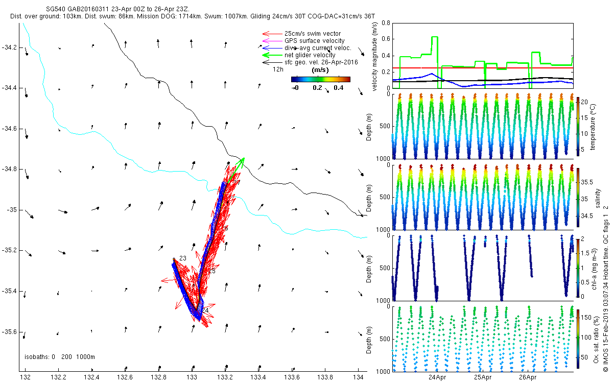613x383 pixels.
Task: Click the '(m/s)' label above the map colorbar
Action: click(320, 70)
